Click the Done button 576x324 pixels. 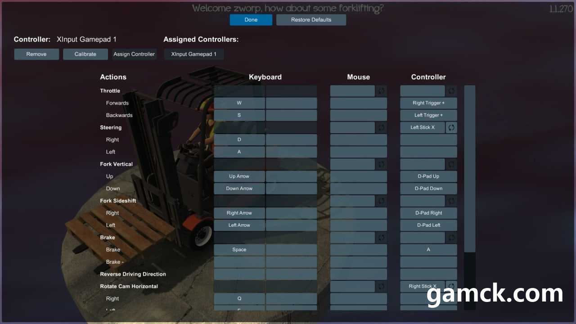coord(251,20)
